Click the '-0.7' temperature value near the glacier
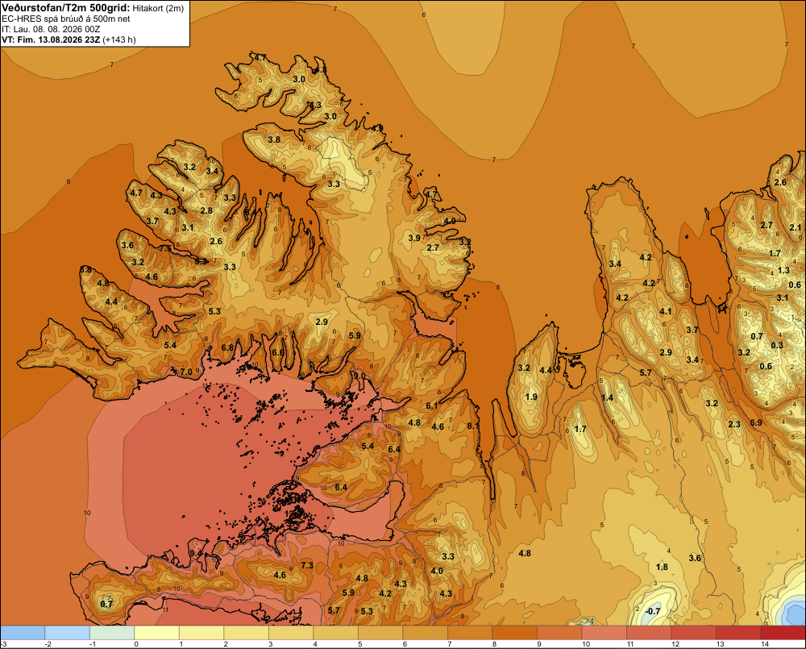The image size is (806, 649). [652, 611]
